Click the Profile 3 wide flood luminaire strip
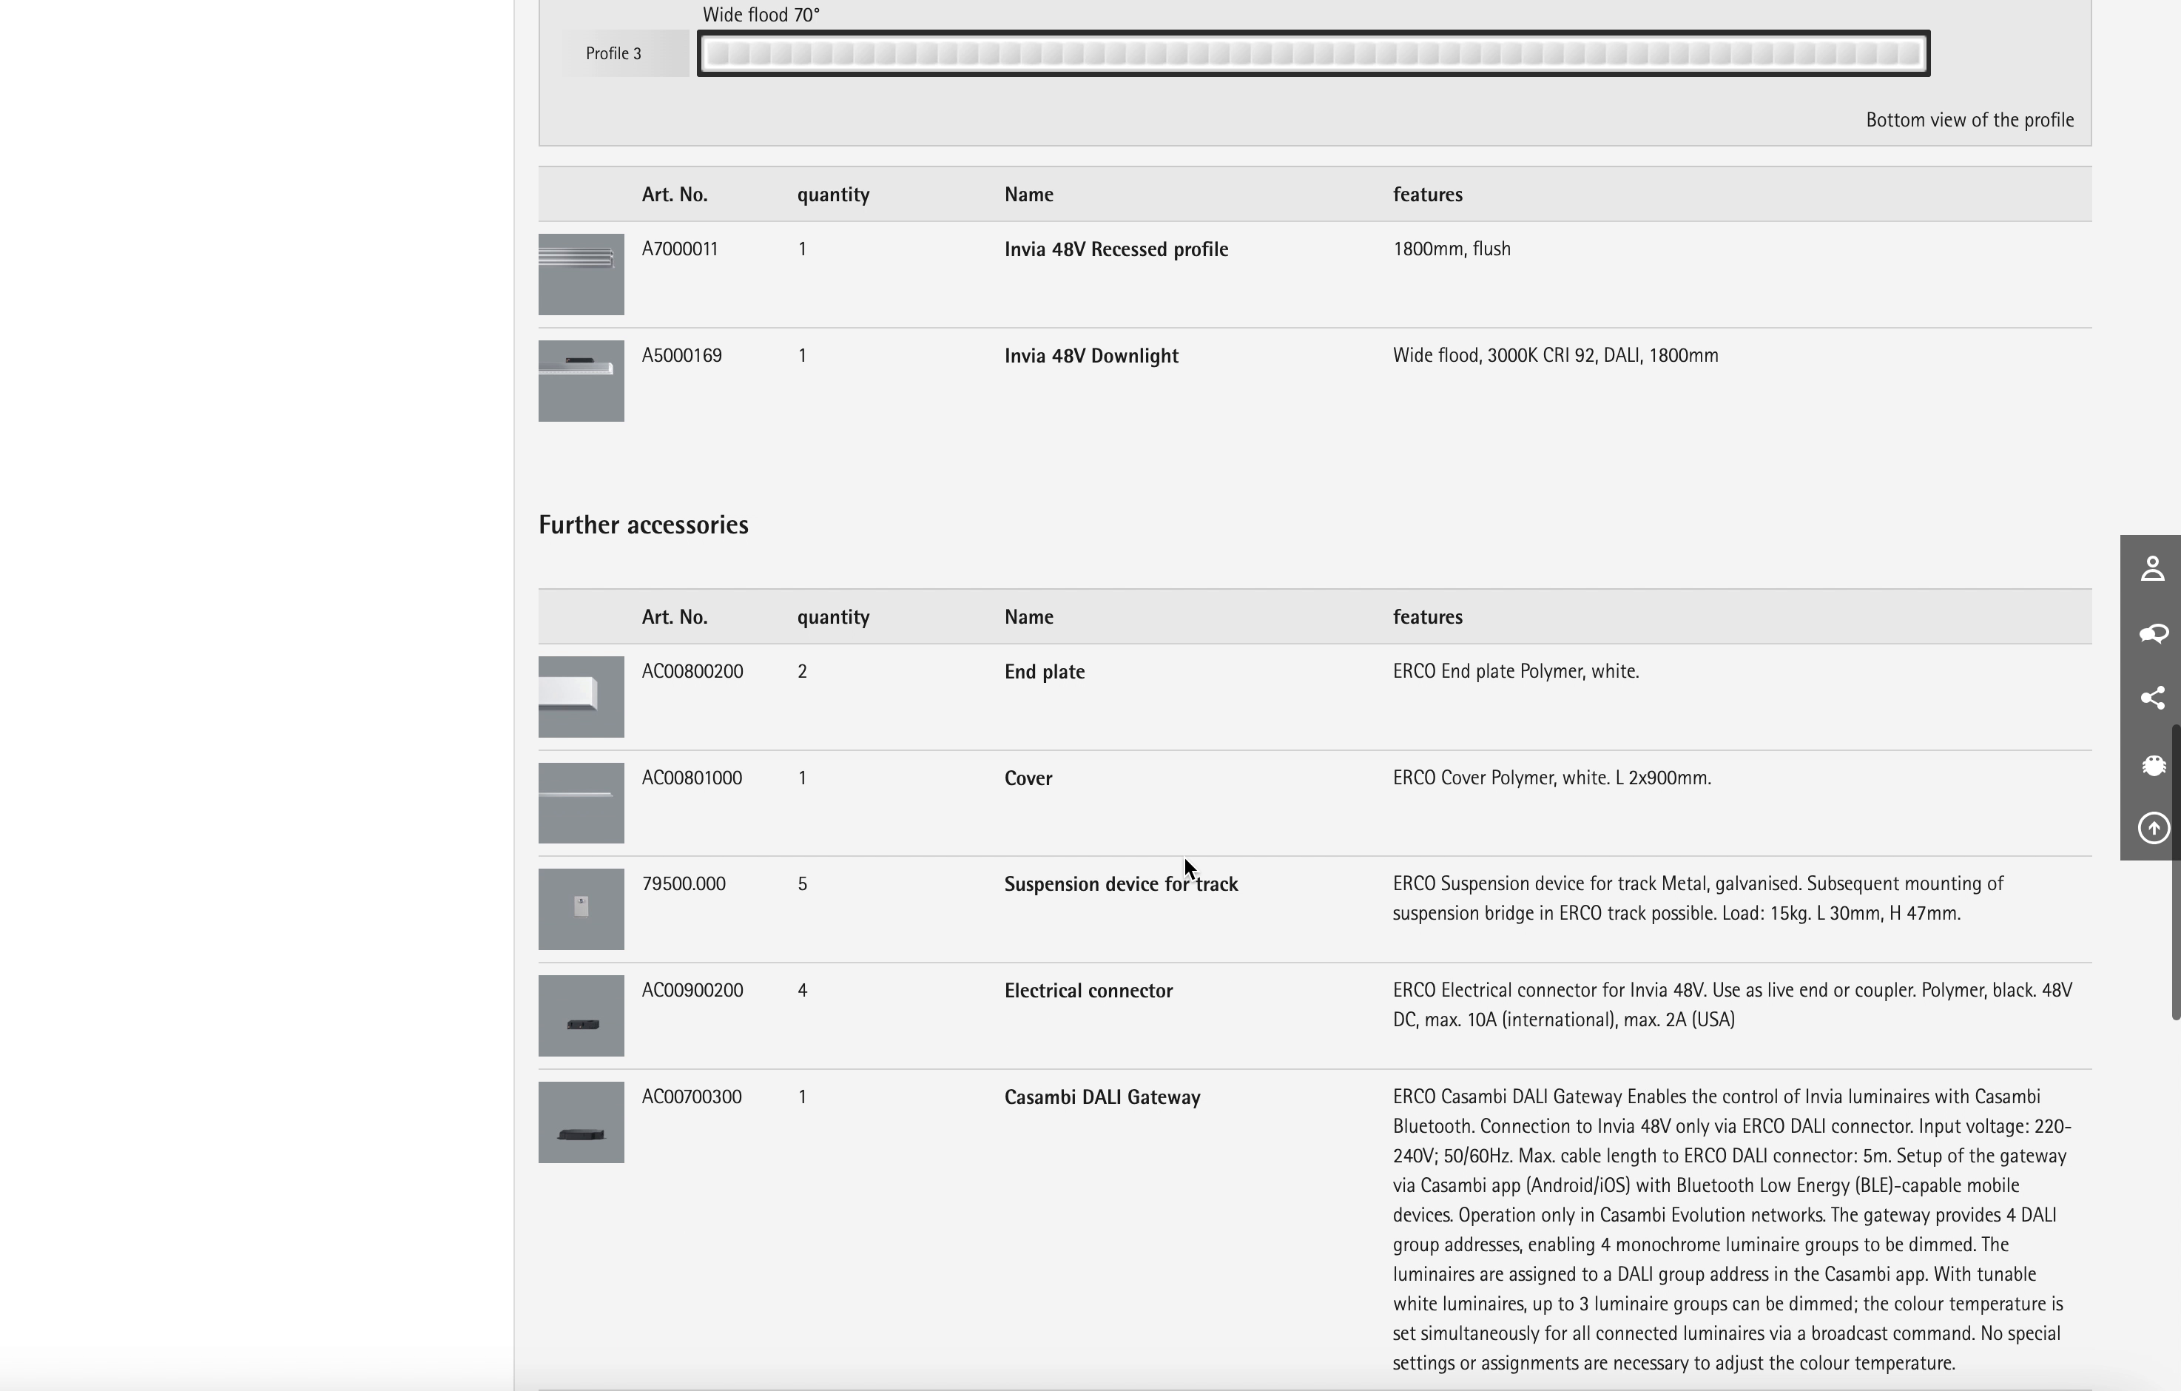2181x1391 pixels. 1312,53
